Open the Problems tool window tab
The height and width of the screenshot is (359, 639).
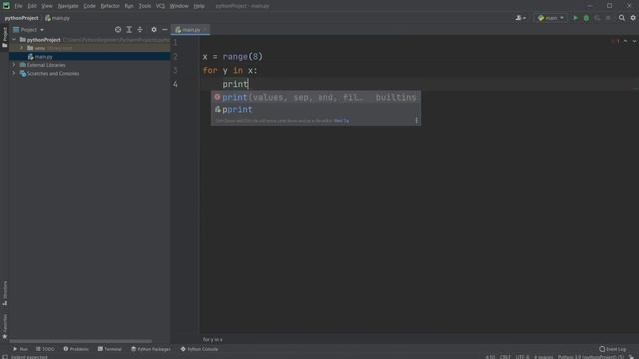(76, 349)
